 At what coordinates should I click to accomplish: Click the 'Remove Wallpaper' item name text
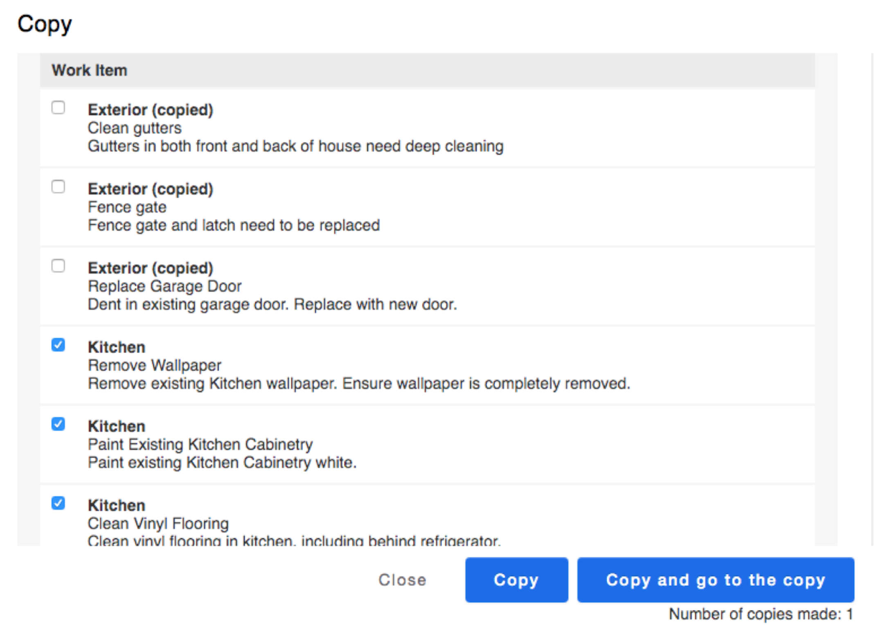click(x=155, y=365)
